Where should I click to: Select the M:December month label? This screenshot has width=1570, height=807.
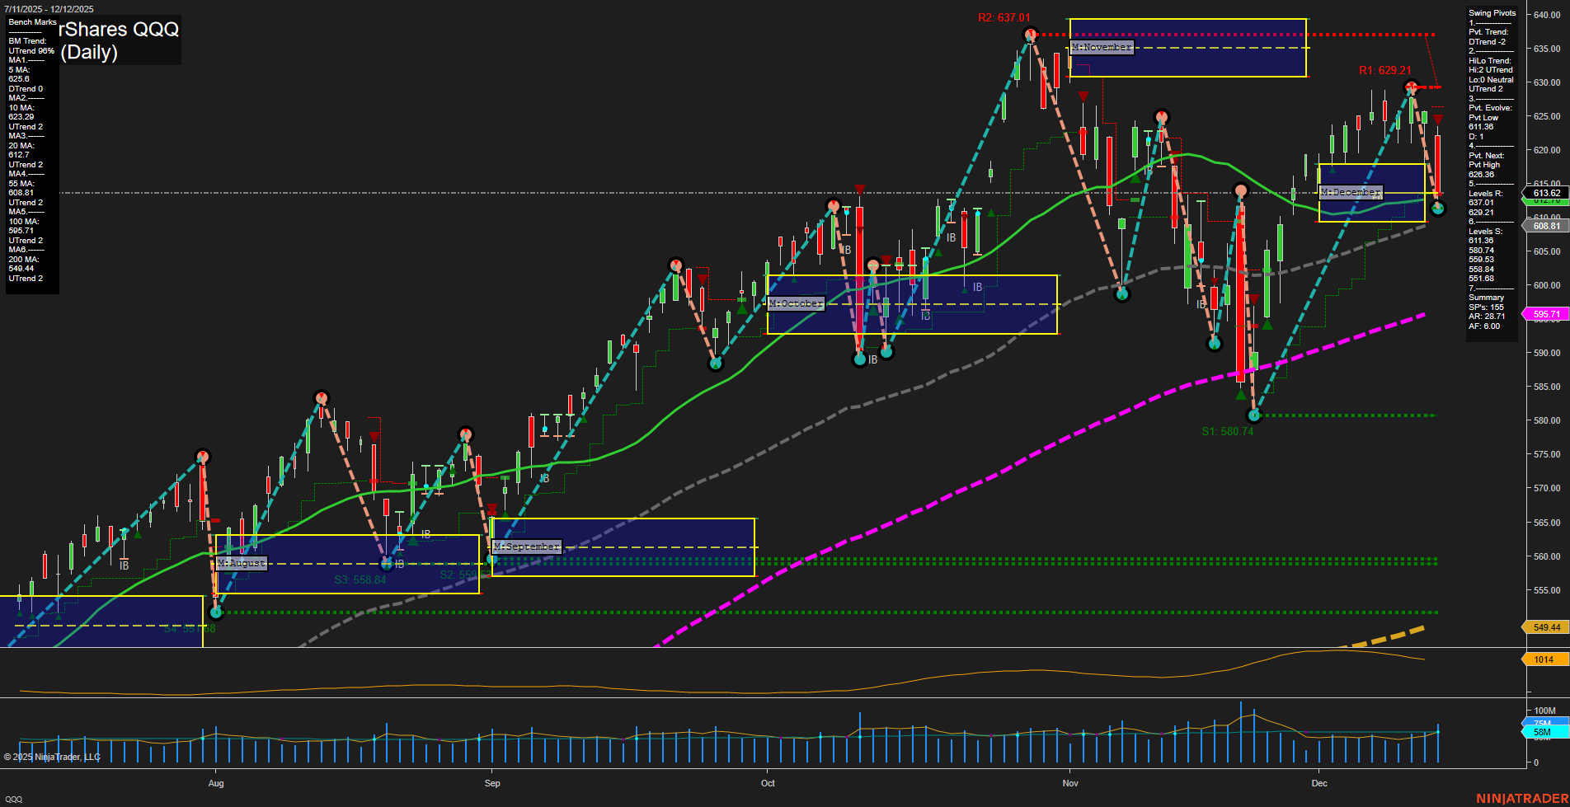coord(1351,193)
